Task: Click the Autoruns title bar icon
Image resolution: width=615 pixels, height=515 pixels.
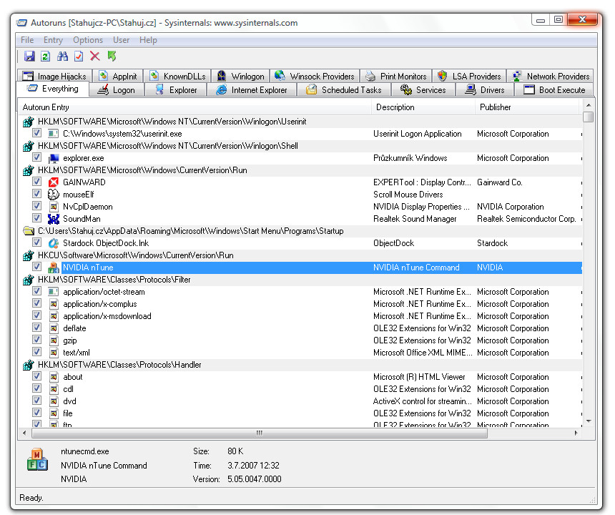Action: click(x=22, y=23)
